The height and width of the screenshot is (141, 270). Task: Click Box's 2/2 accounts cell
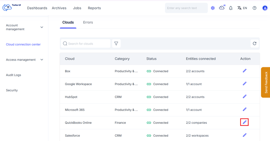coord(195,71)
